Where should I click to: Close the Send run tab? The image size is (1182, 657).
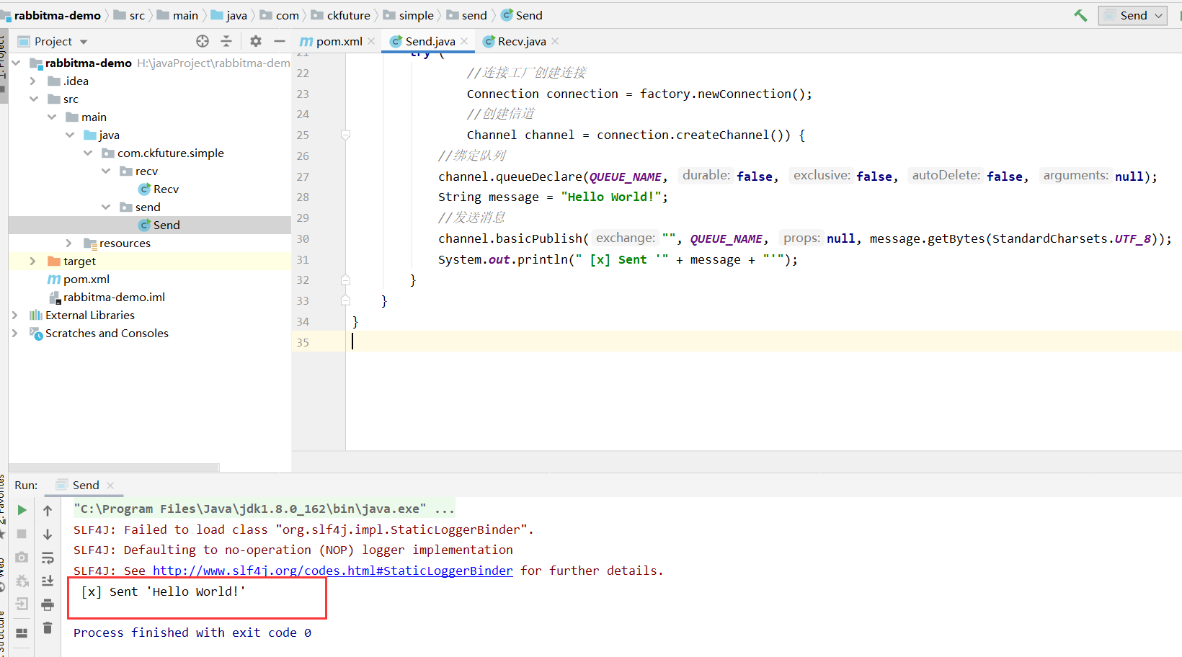110,486
